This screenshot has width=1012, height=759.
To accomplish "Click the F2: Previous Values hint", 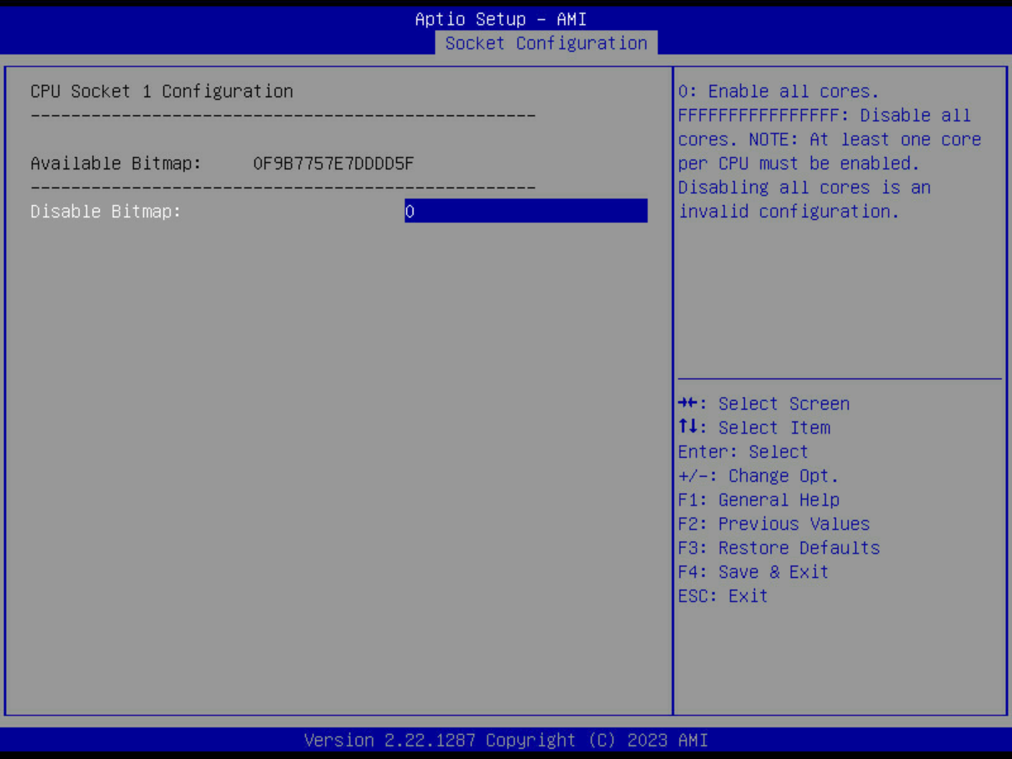I will tap(774, 524).
